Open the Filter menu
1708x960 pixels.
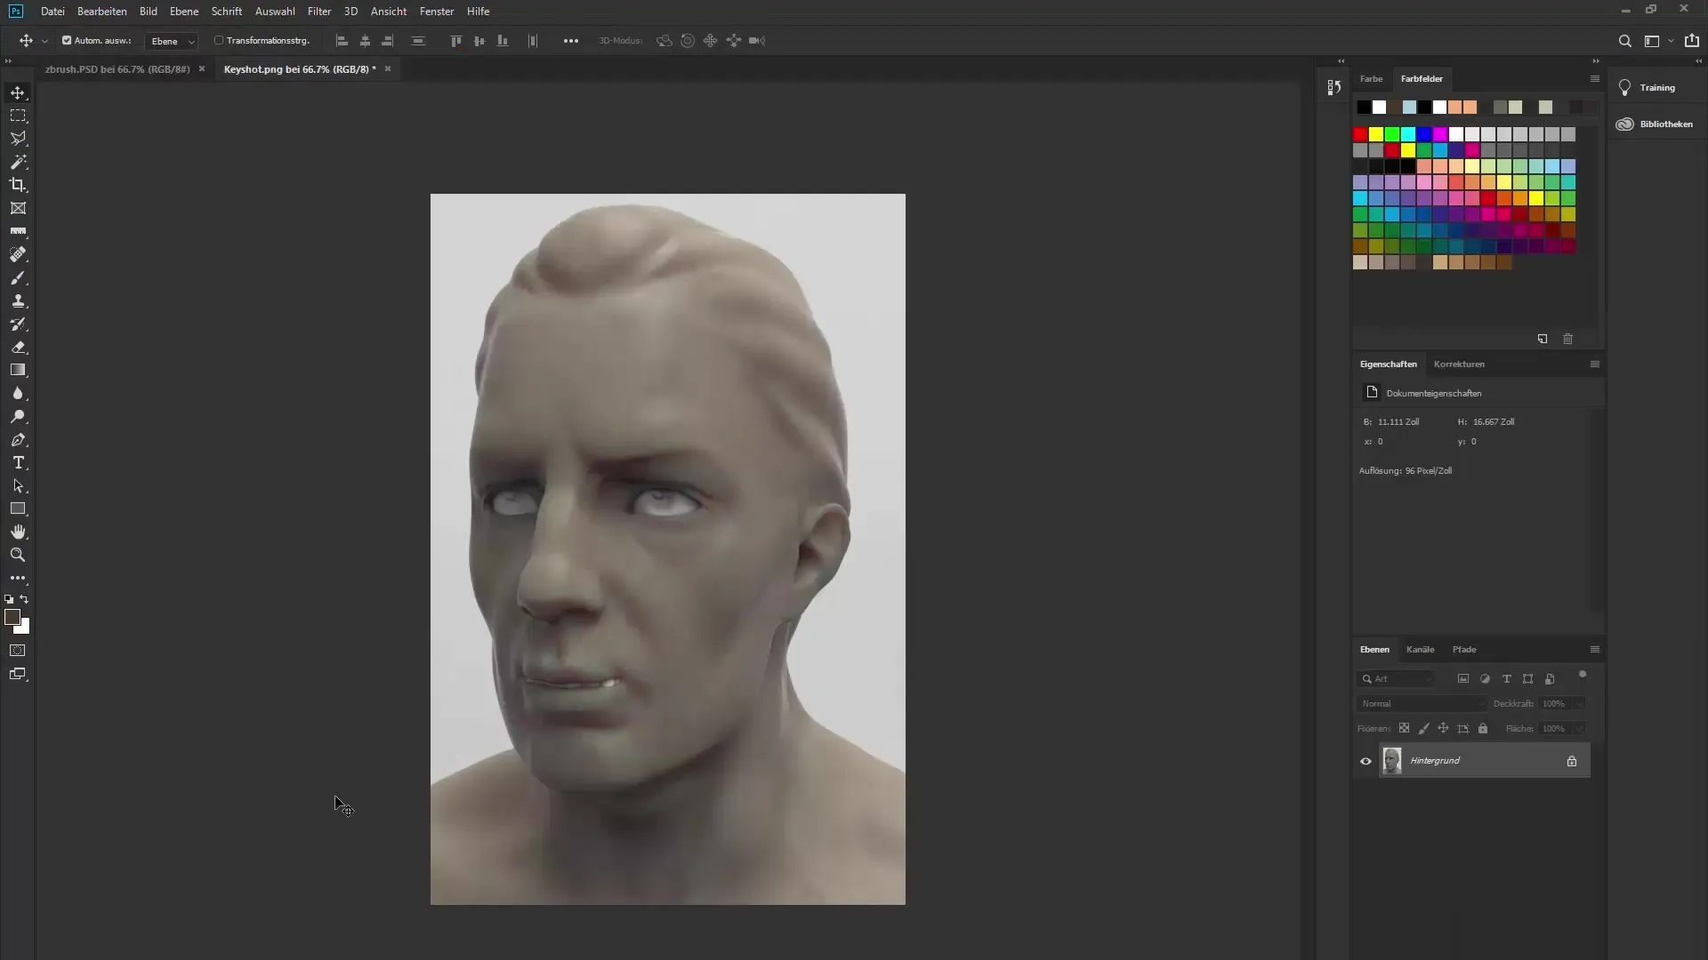(x=319, y=12)
